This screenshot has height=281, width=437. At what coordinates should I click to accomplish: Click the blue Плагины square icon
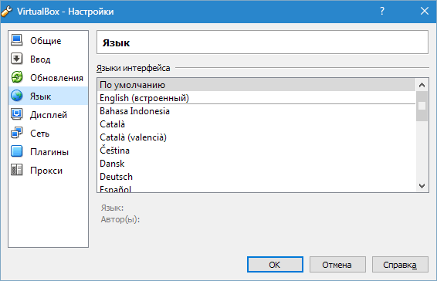point(17,151)
